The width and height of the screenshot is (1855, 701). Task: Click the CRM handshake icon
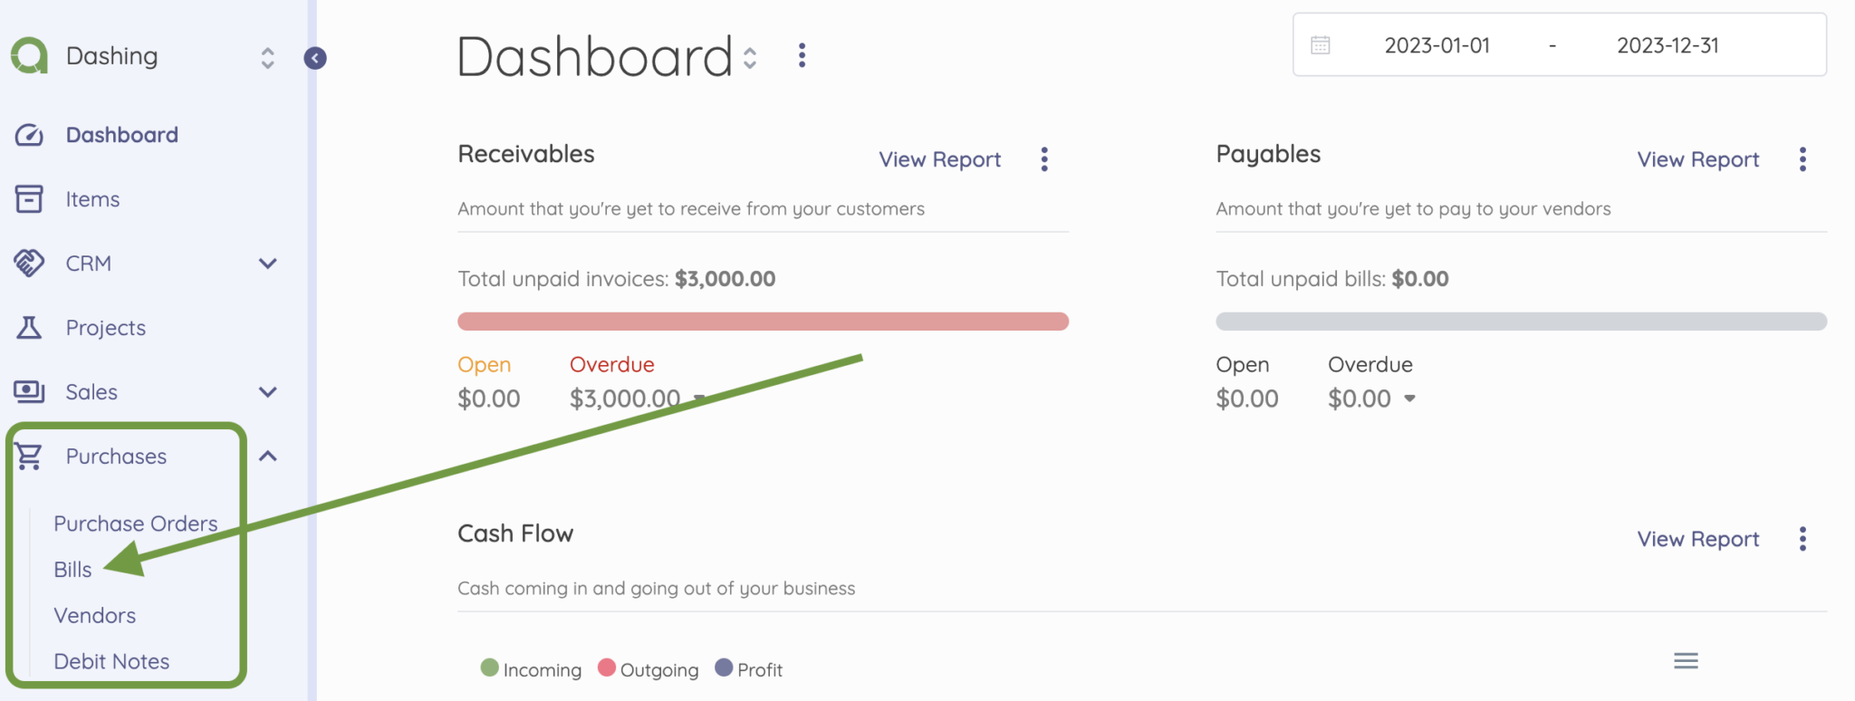point(29,264)
